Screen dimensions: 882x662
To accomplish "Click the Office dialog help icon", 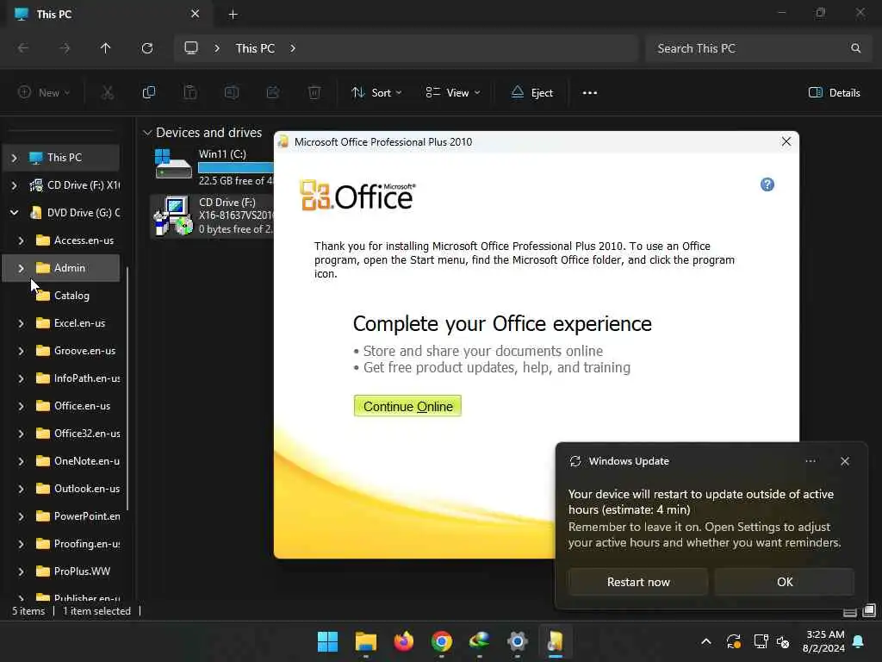I will [x=767, y=184].
